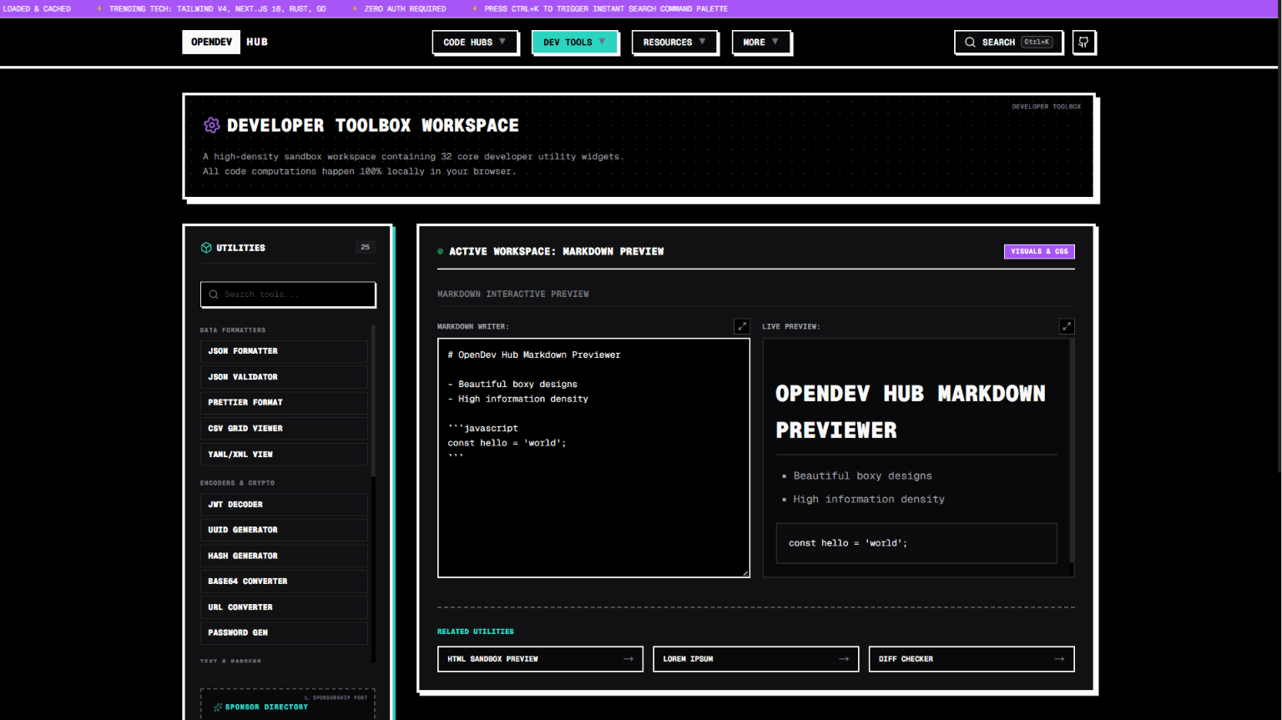
Task: Click the Related Utilities heading
Action: pyautogui.click(x=476, y=632)
